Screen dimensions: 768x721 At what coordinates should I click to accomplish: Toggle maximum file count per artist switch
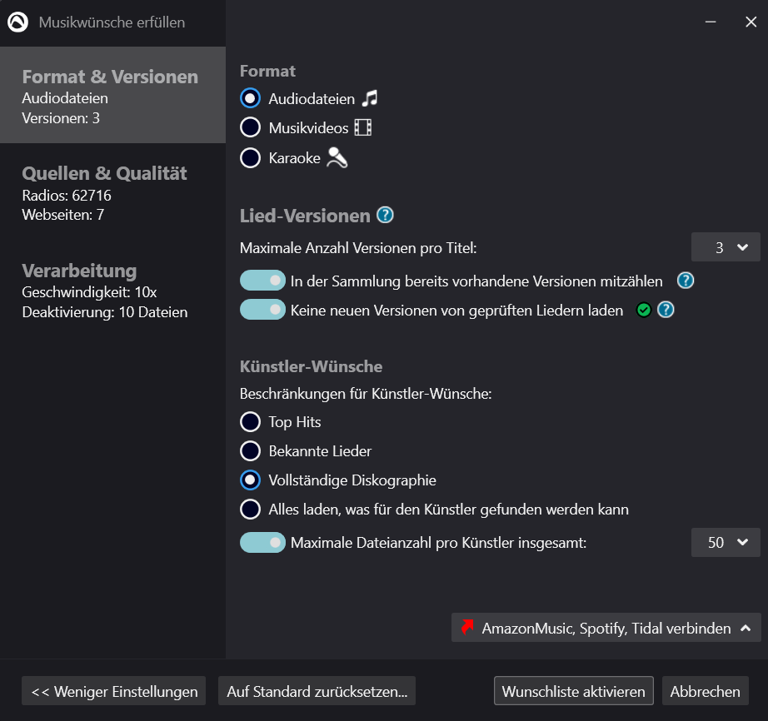coord(262,542)
